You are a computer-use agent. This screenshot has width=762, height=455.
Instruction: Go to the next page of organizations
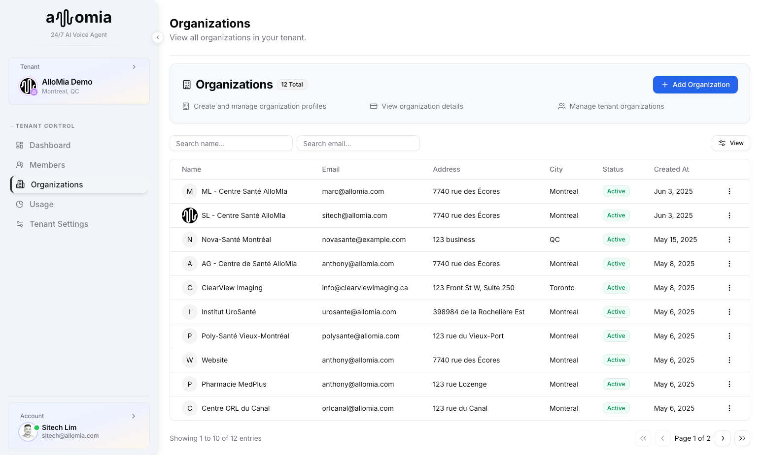click(723, 438)
